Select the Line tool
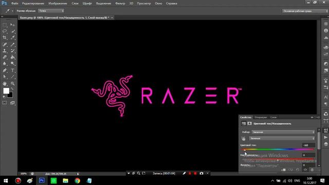The image size is (329, 185). 12,77
